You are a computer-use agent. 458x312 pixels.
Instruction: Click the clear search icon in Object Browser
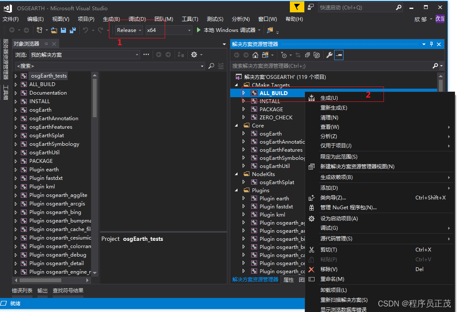pyautogui.click(x=221, y=66)
